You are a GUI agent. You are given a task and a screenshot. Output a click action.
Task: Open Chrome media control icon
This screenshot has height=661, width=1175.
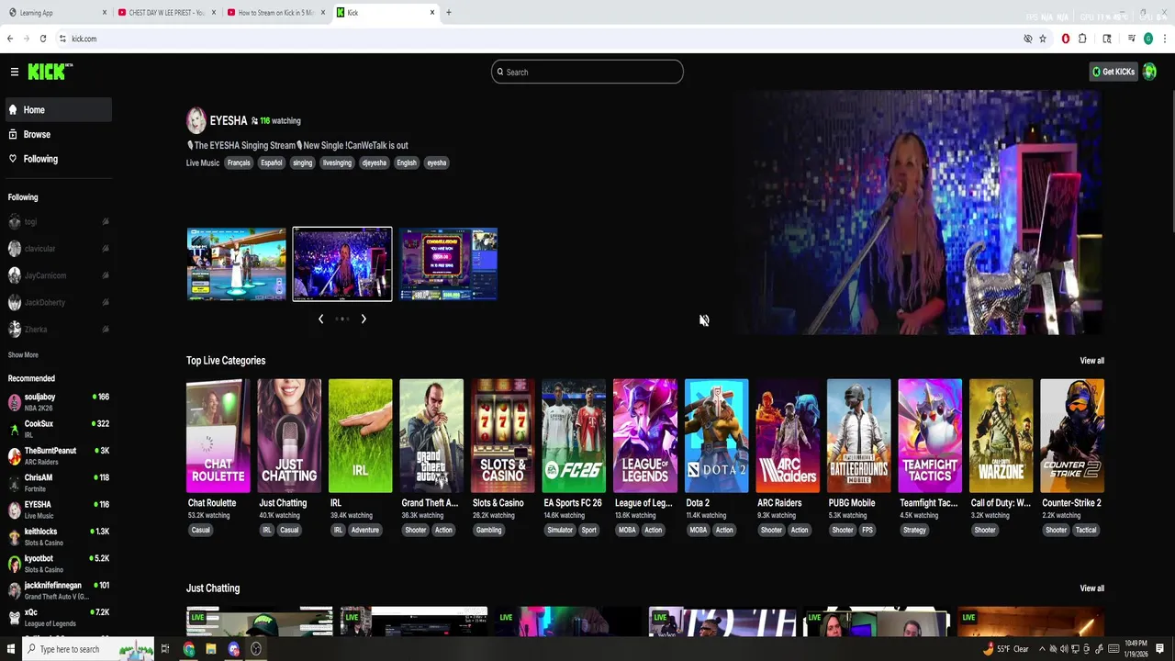coord(1132,39)
